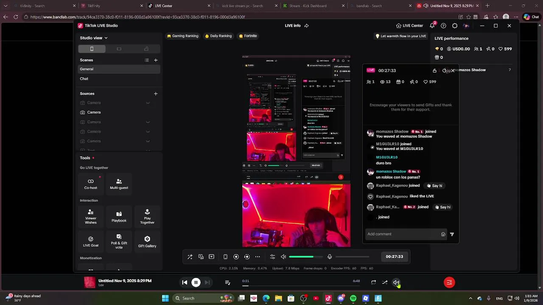Click the profile avatar in the title bar

pos(466,26)
